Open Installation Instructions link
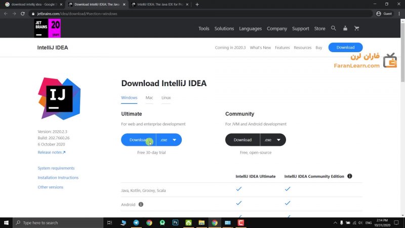The image size is (405, 228). click(x=58, y=178)
